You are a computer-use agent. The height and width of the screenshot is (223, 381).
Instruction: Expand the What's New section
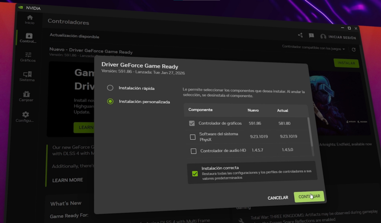click(65, 203)
